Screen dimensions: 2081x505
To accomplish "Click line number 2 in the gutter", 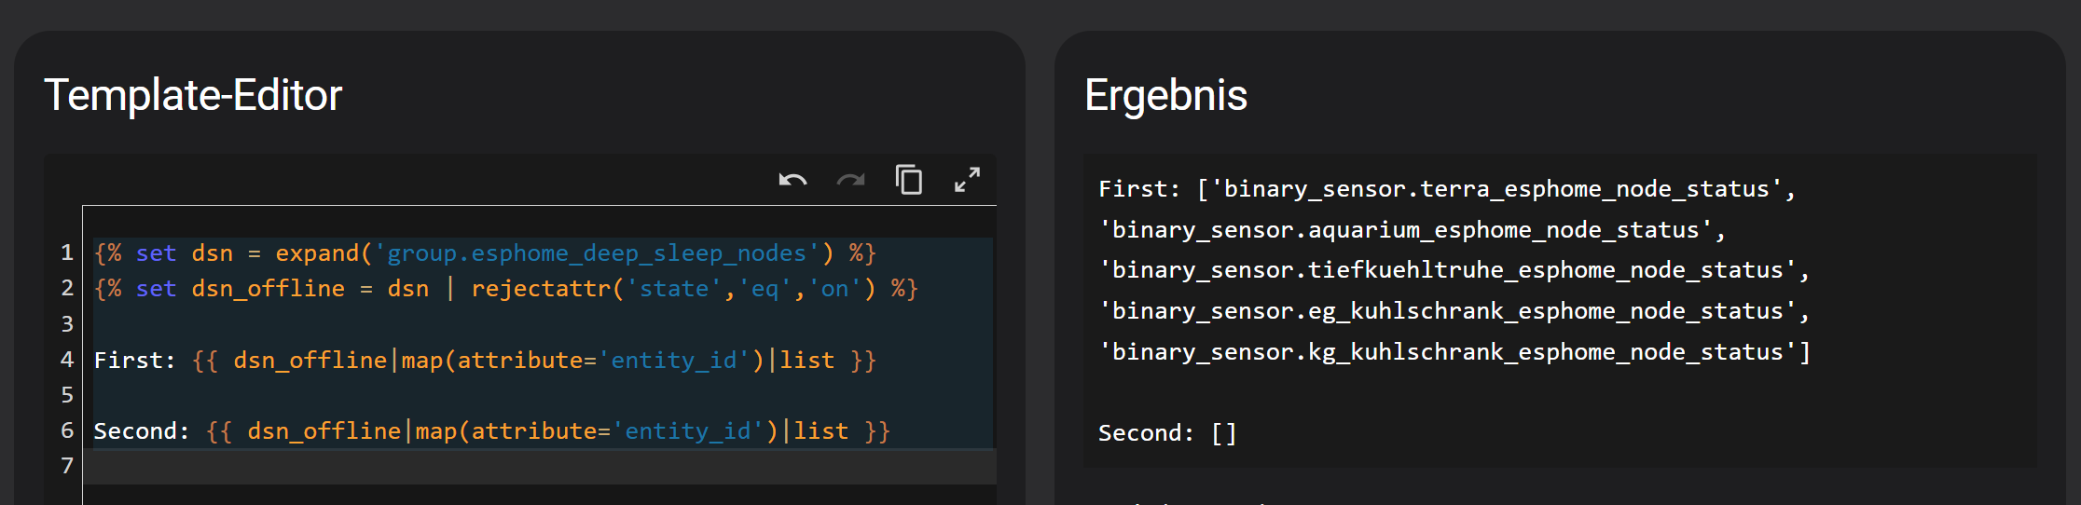I will (67, 288).
